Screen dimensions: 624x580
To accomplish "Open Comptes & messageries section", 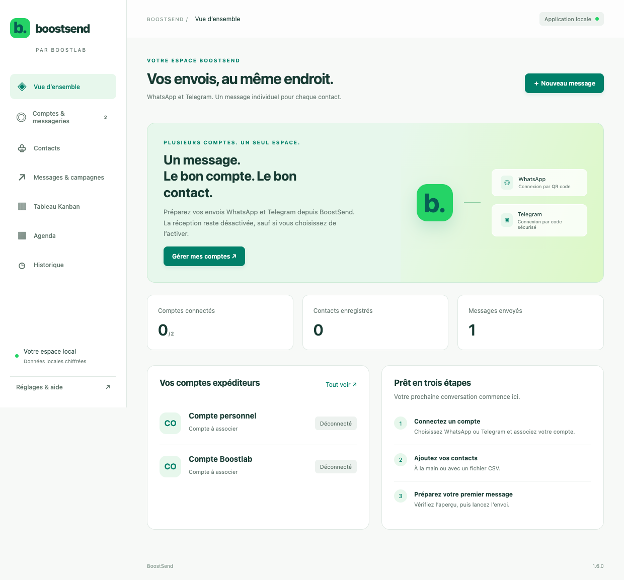I will pos(63,117).
